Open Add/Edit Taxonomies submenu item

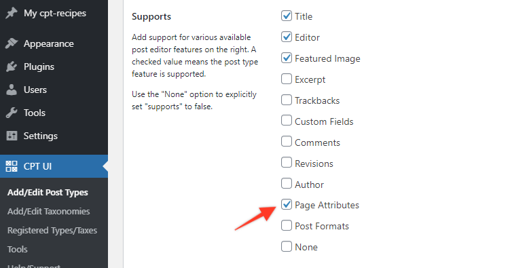[48, 212]
